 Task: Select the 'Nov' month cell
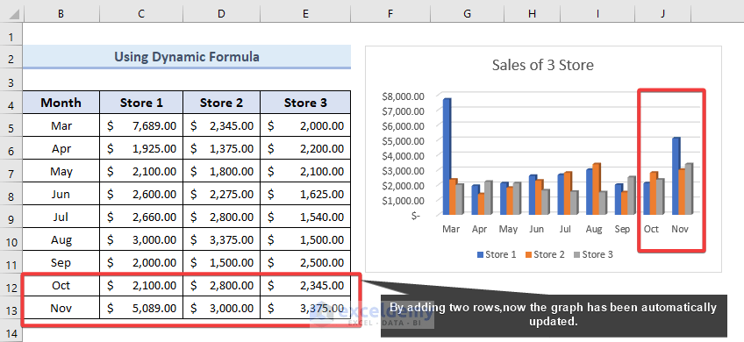pyautogui.click(x=61, y=309)
